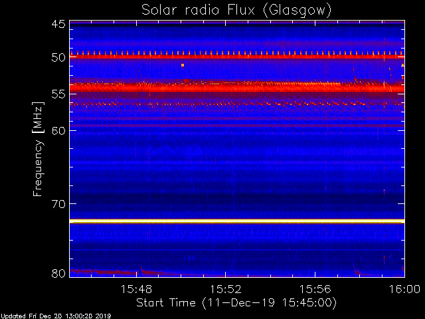This screenshot has height=319, width=425.
Task: Click the 15:56 time tick label
Action: 315,289
